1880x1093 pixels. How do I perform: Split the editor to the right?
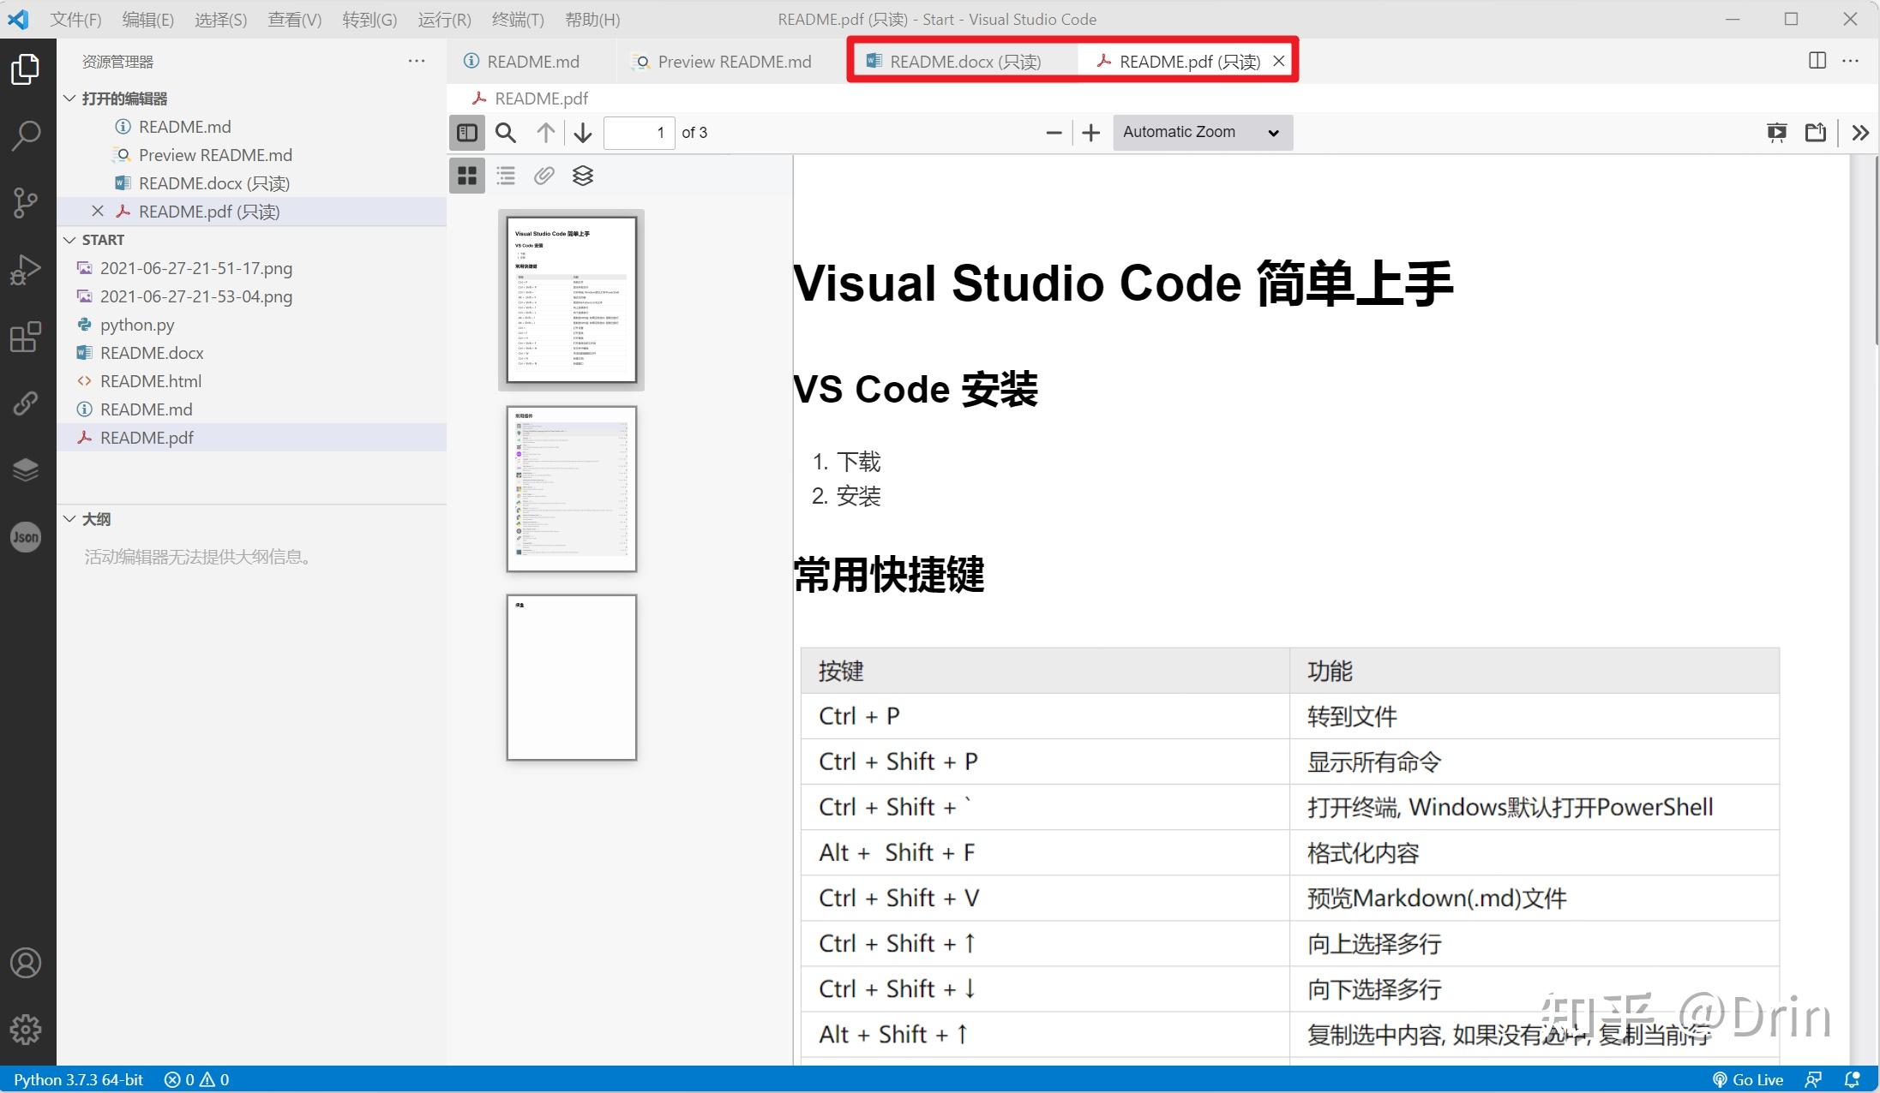1817,61
